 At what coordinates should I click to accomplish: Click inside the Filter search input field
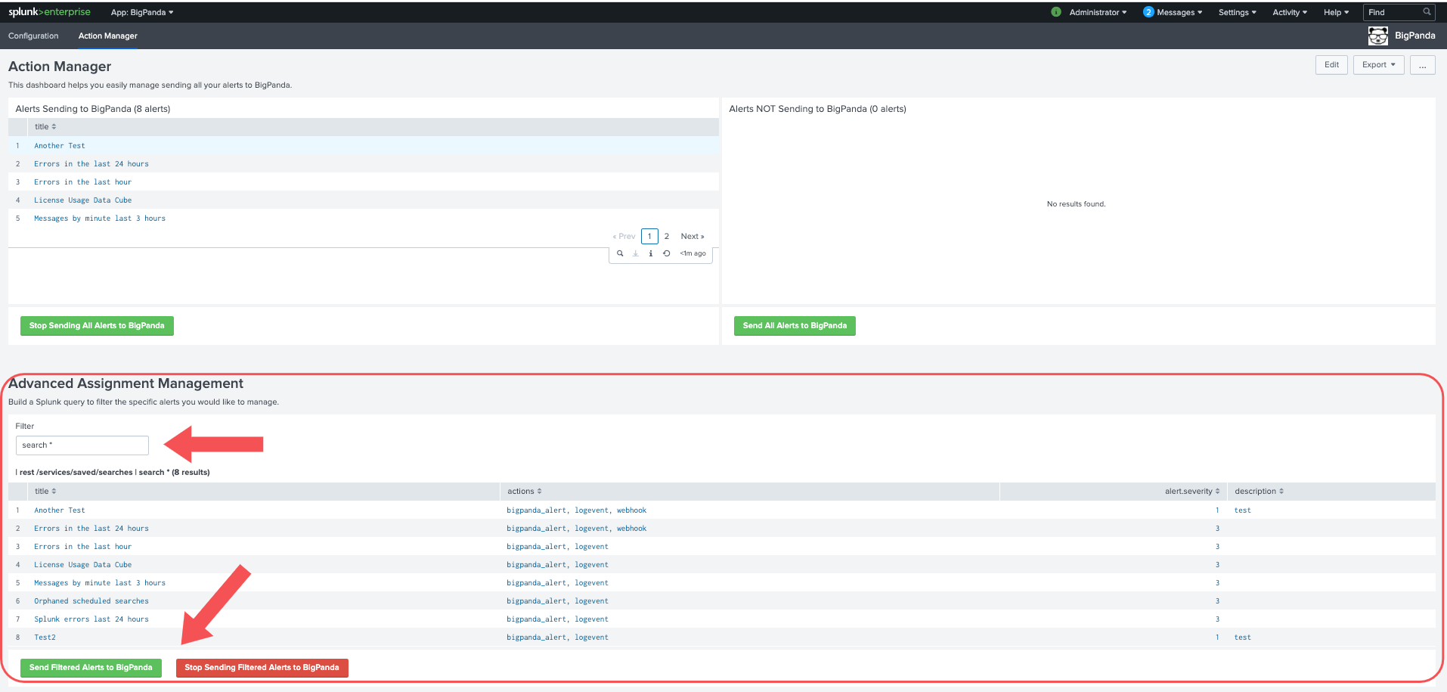(x=82, y=445)
